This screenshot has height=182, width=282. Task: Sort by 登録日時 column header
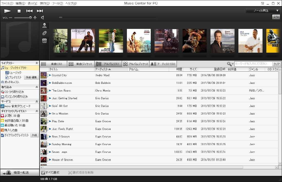tap(213, 69)
